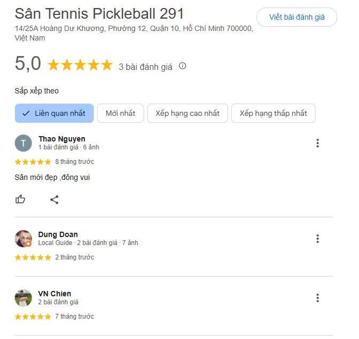Click the info icon beside review count

[183, 66]
